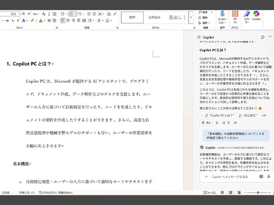The image size is (274, 205).
Task: Decrease the paragraph indent
Action: click(x=89, y=14)
